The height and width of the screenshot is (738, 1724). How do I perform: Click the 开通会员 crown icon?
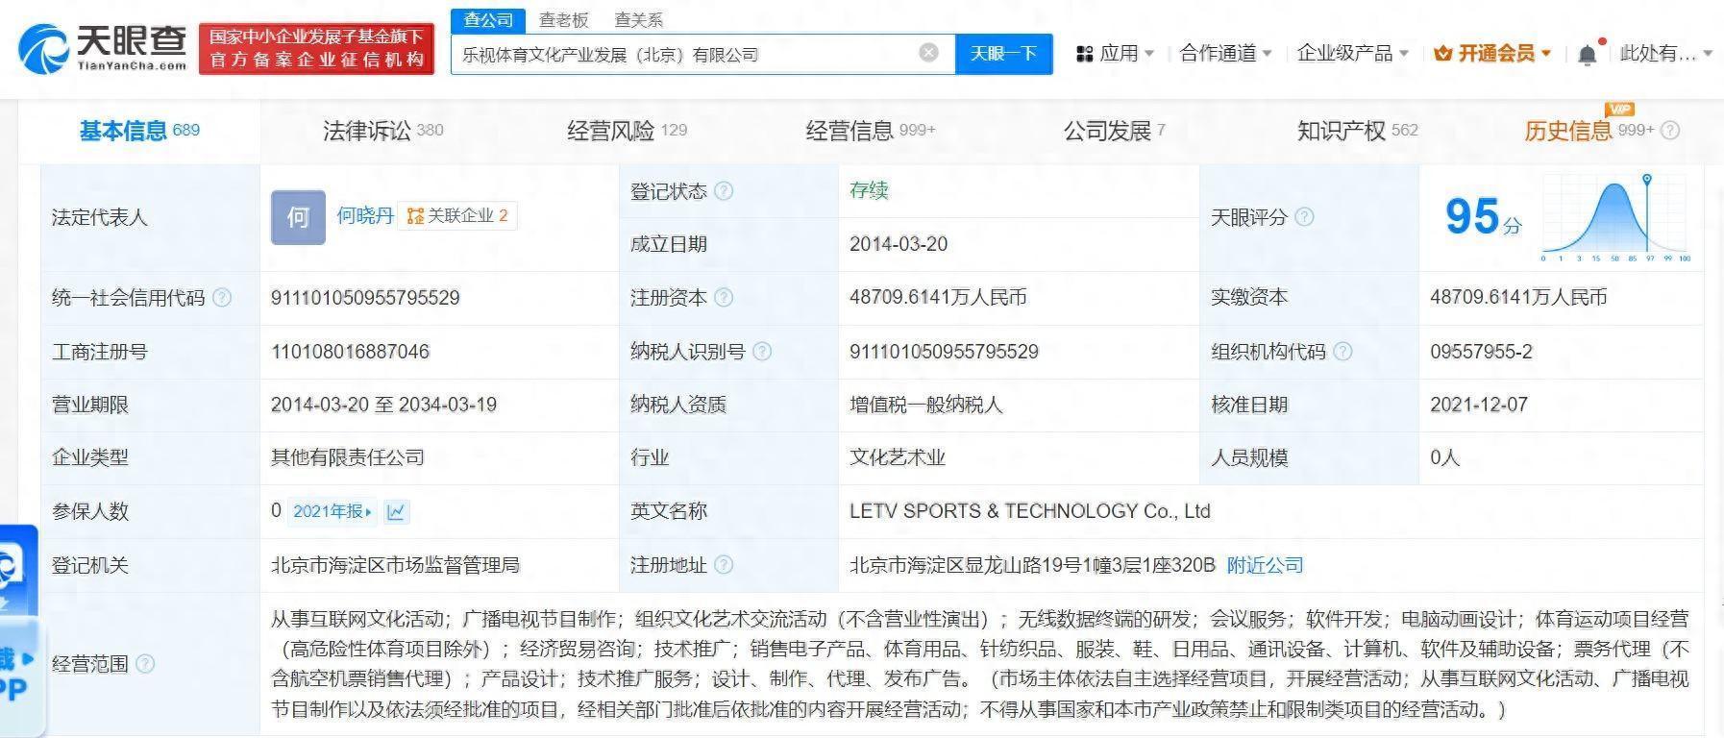coord(1442,54)
